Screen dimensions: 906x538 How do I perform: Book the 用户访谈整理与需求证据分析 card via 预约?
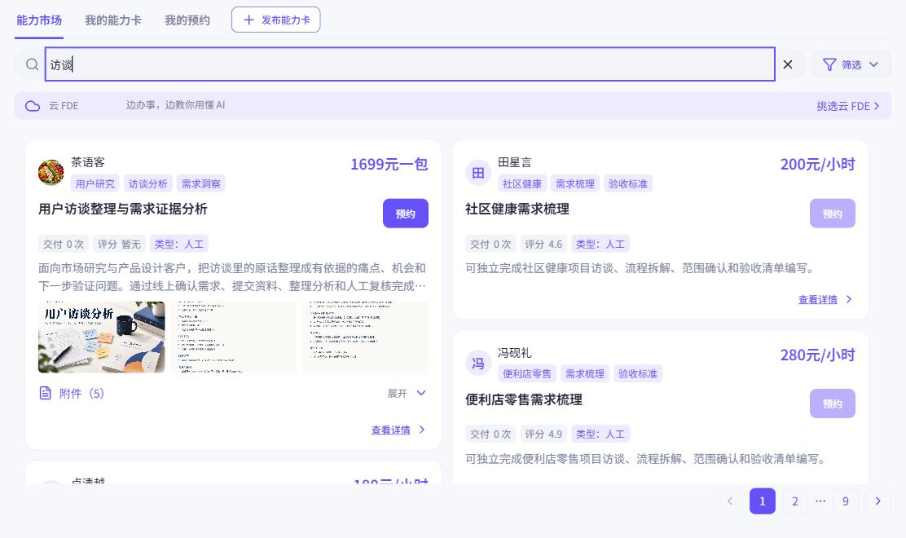(x=406, y=214)
